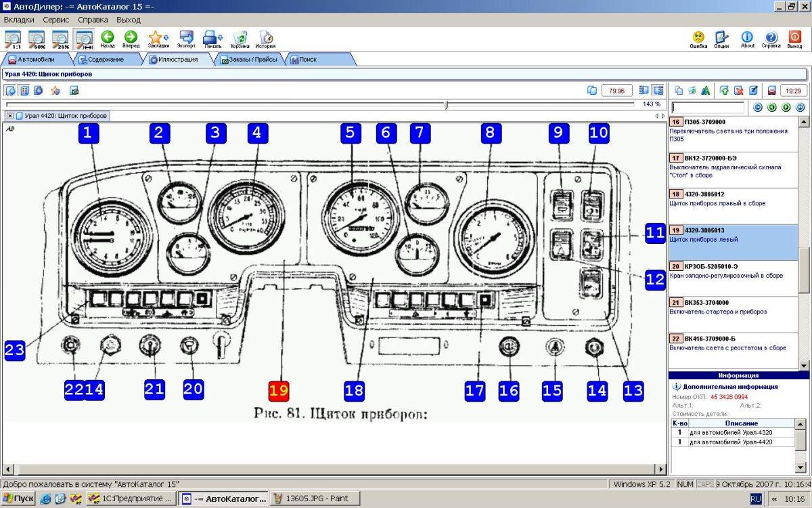This screenshot has width=812, height=508.
Task: Close the Урал 4420 document tab
Action: tap(10, 116)
